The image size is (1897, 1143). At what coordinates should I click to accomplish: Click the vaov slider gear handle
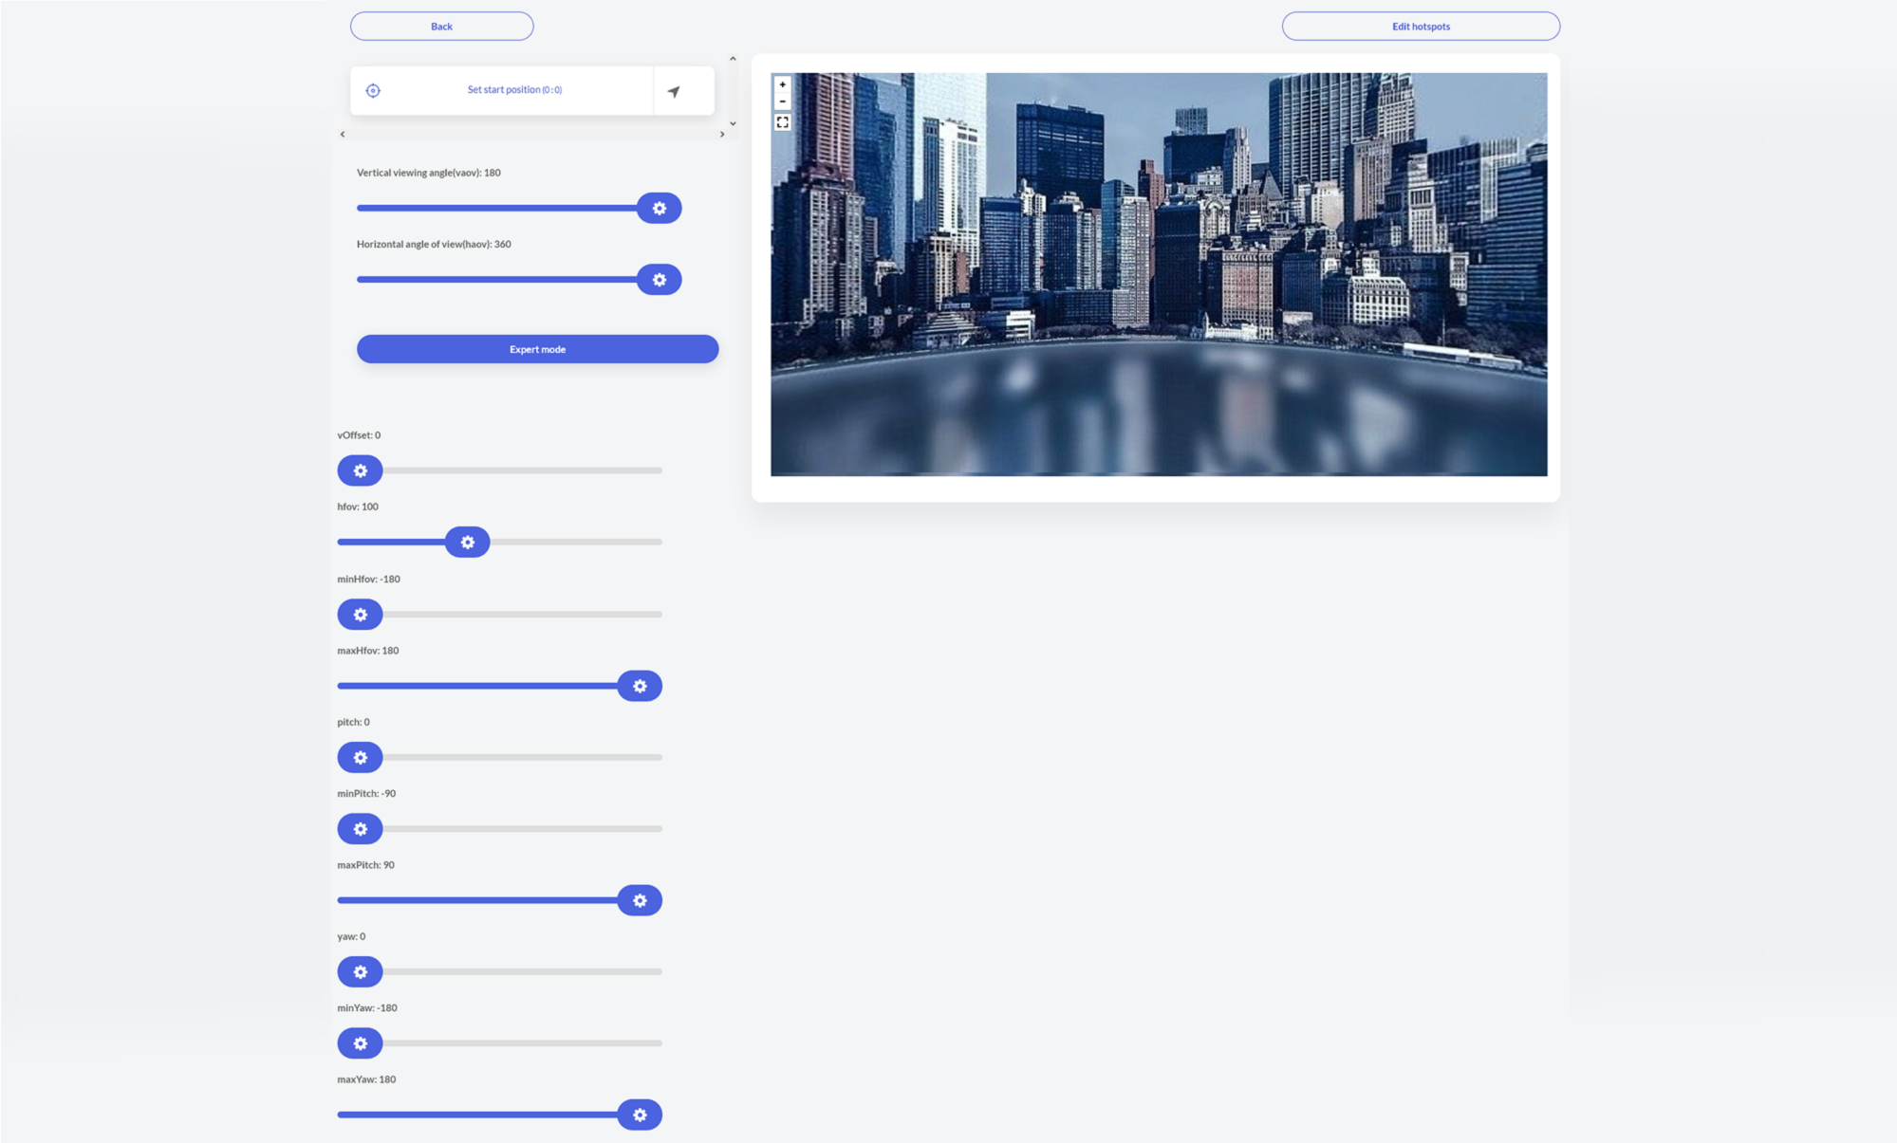tap(659, 209)
